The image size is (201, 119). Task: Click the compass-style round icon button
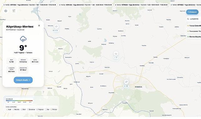[x=6, y=11]
